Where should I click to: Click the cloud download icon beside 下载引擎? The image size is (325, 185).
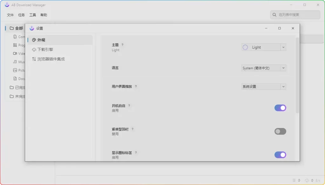tap(34, 49)
